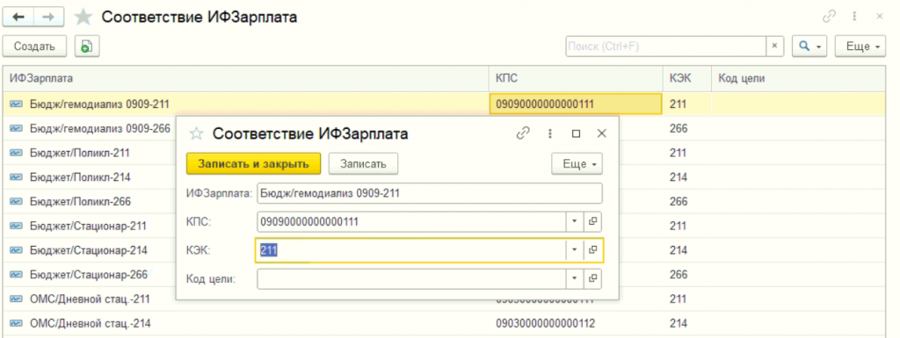Click КЭК value 214 in ОМС/Дневной стац.-214 row
Image resolution: width=900 pixels, height=338 pixels.
pos(678,324)
